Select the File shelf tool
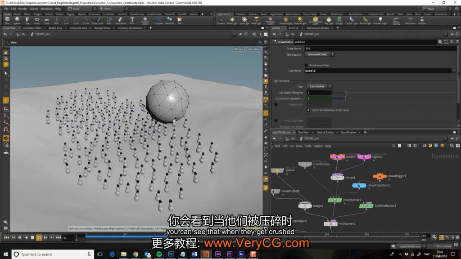This screenshot has width=461, height=259. 179,21
